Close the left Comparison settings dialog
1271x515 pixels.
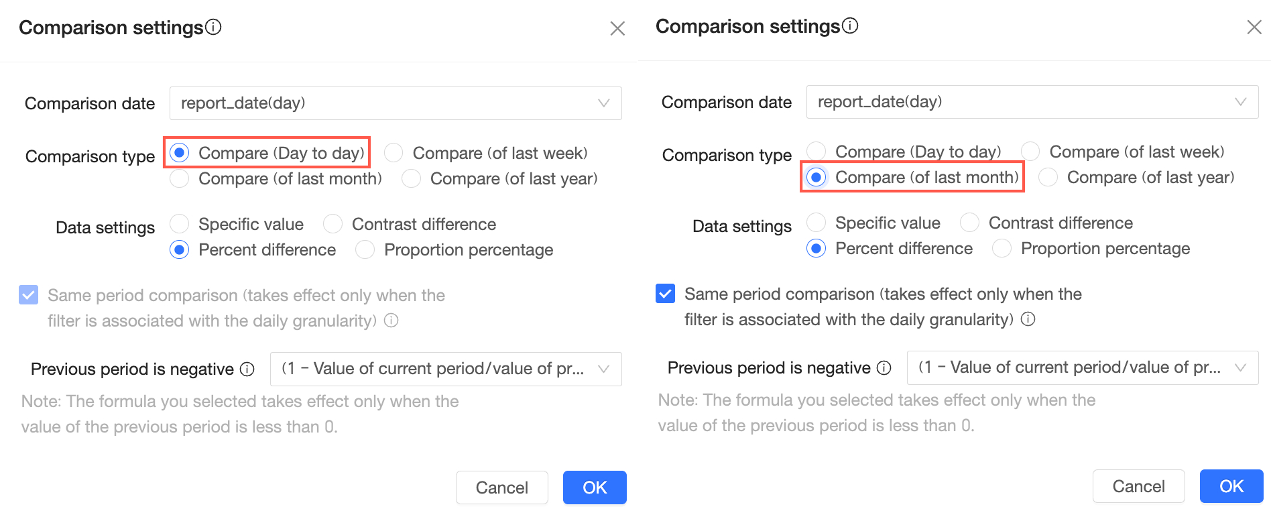(x=617, y=28)
